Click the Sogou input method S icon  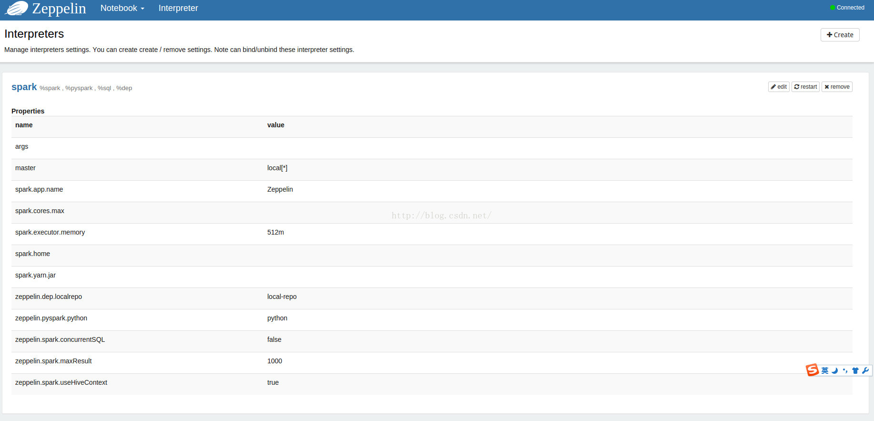(x=812, y=370)
